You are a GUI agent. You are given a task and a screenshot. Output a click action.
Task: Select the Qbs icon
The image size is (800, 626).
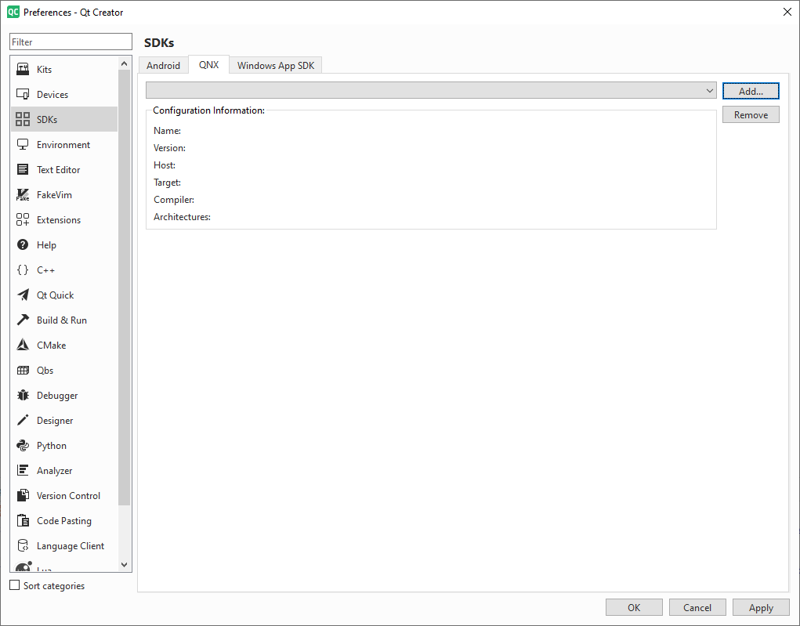23,370
